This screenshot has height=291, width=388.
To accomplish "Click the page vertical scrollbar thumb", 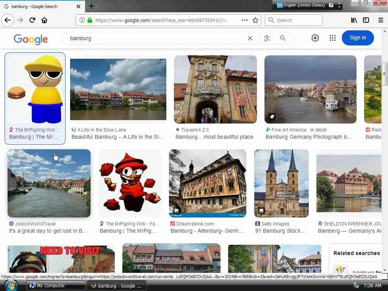I will point(385,74).
